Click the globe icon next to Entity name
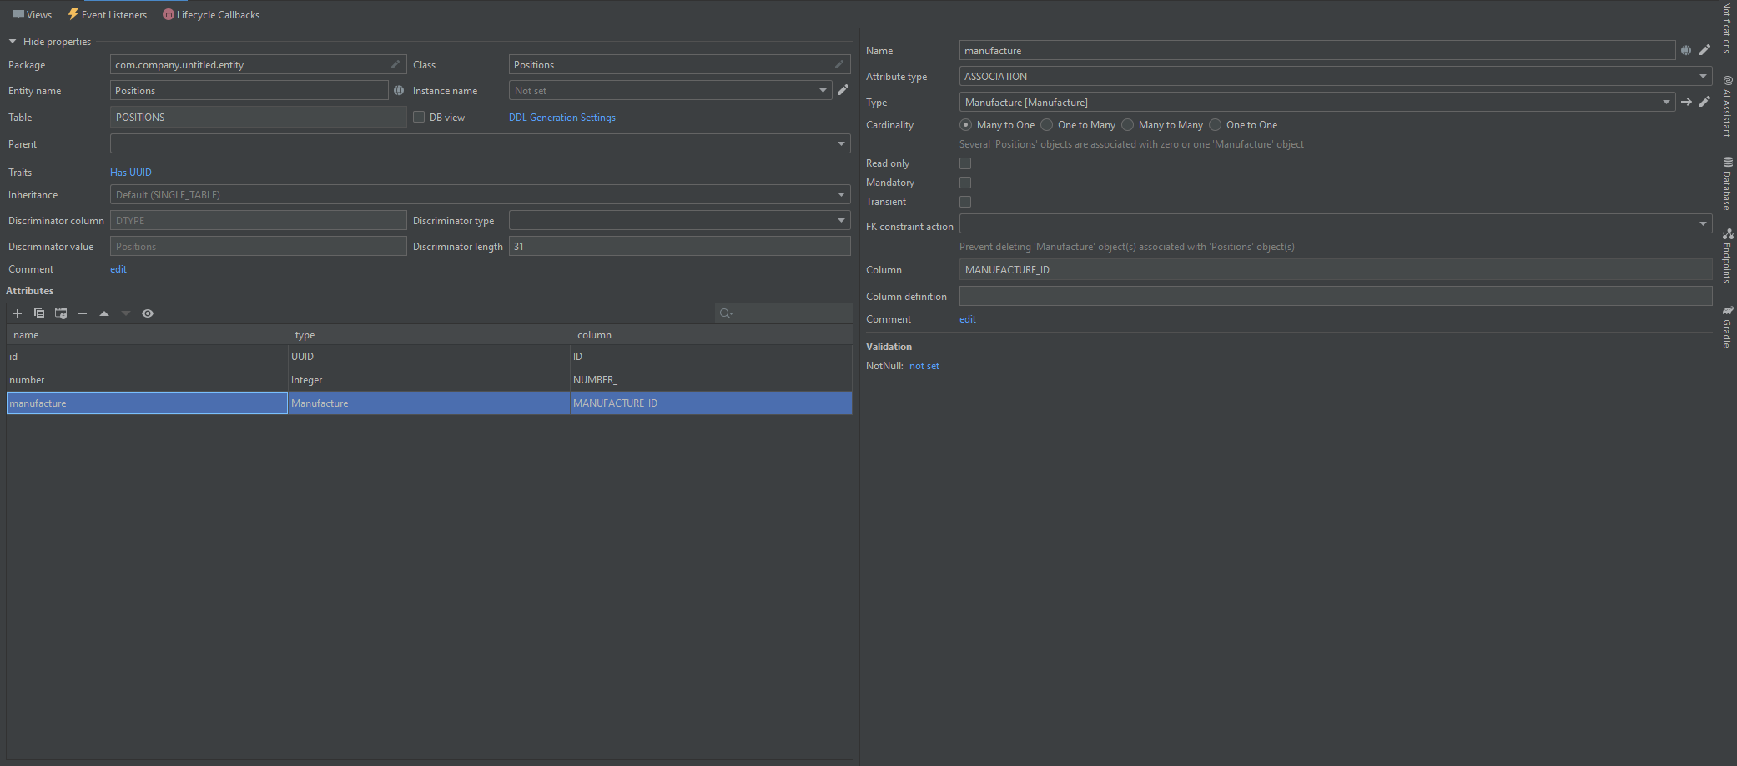 (x=399, y=90)
